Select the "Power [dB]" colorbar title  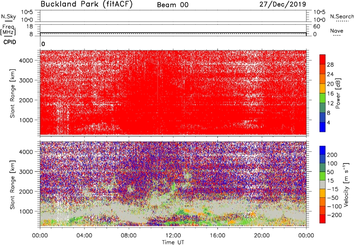point(338,93)
